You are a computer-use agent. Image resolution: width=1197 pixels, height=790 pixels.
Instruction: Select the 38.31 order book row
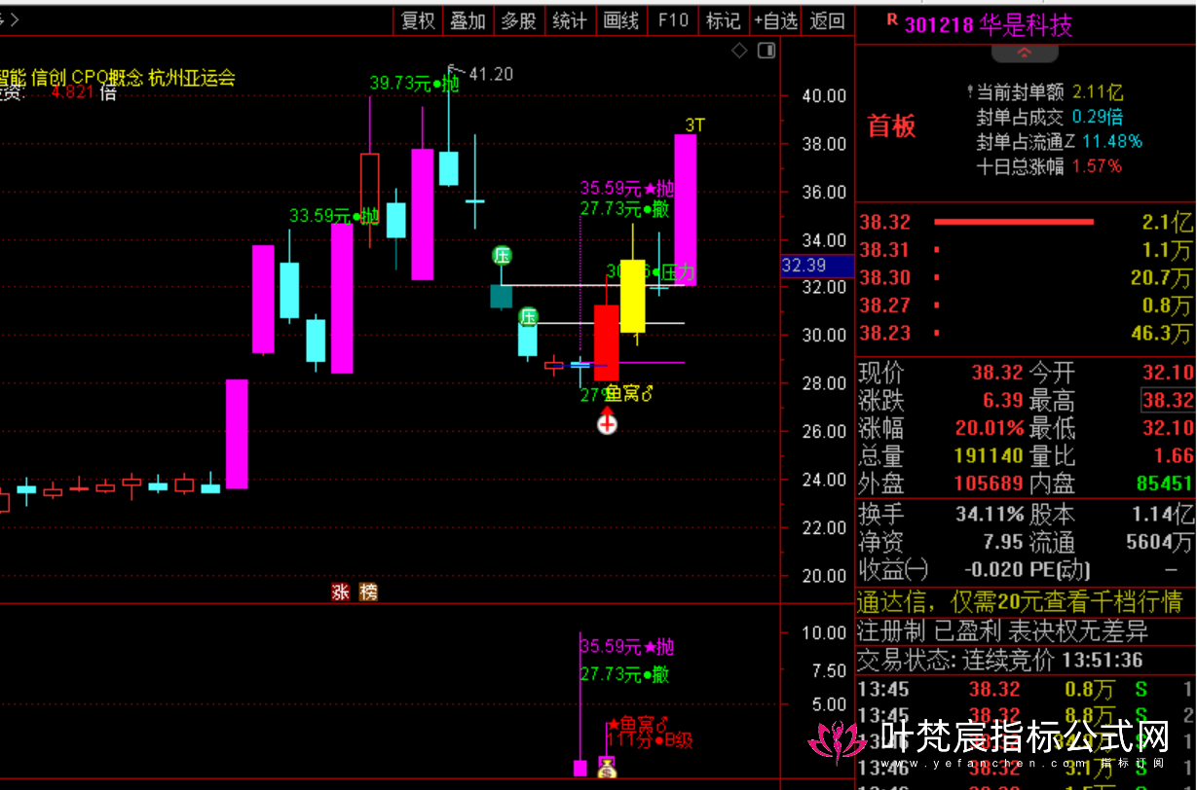pyautogui.click(x=1026, y=250)
